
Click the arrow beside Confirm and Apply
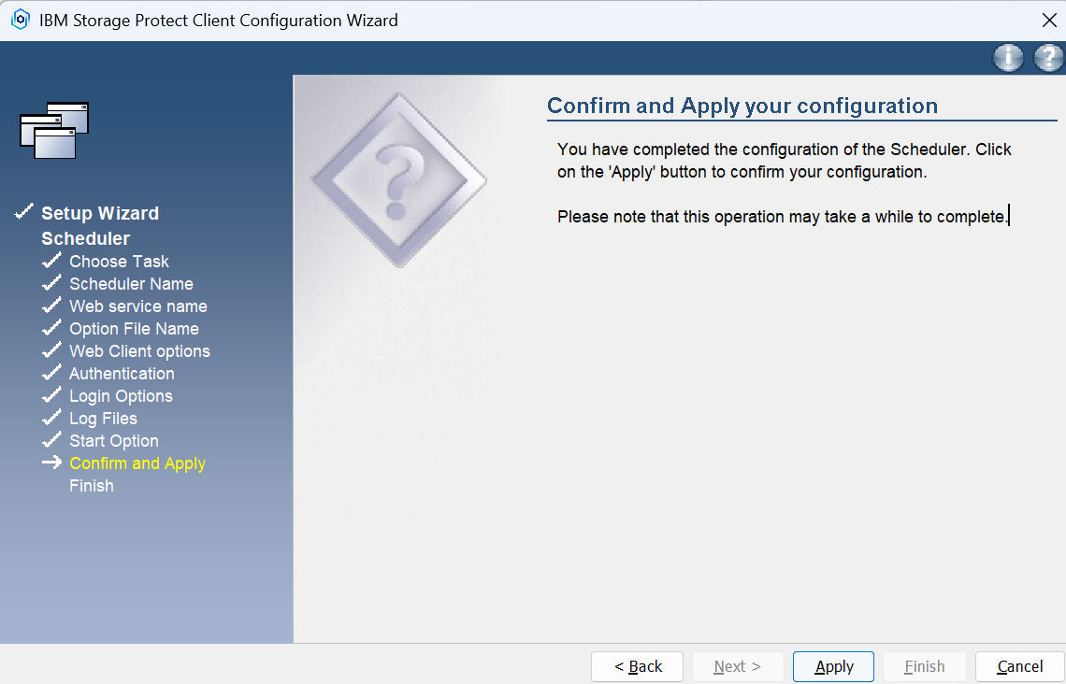[52, 463]
